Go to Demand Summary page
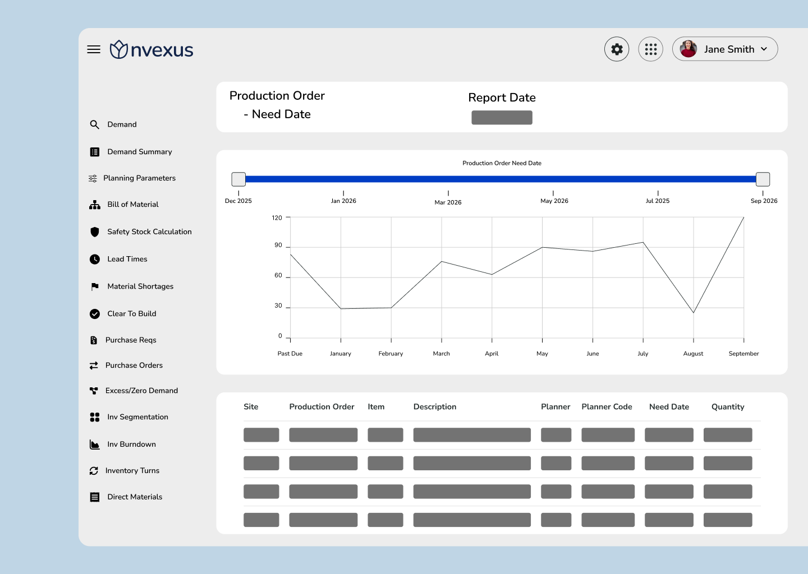This screenshot has height=574, width=808. point(140,152)
